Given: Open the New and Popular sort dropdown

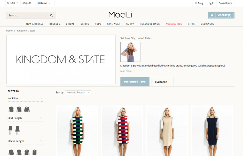Looking at the screenshot, I should point(78,92).
